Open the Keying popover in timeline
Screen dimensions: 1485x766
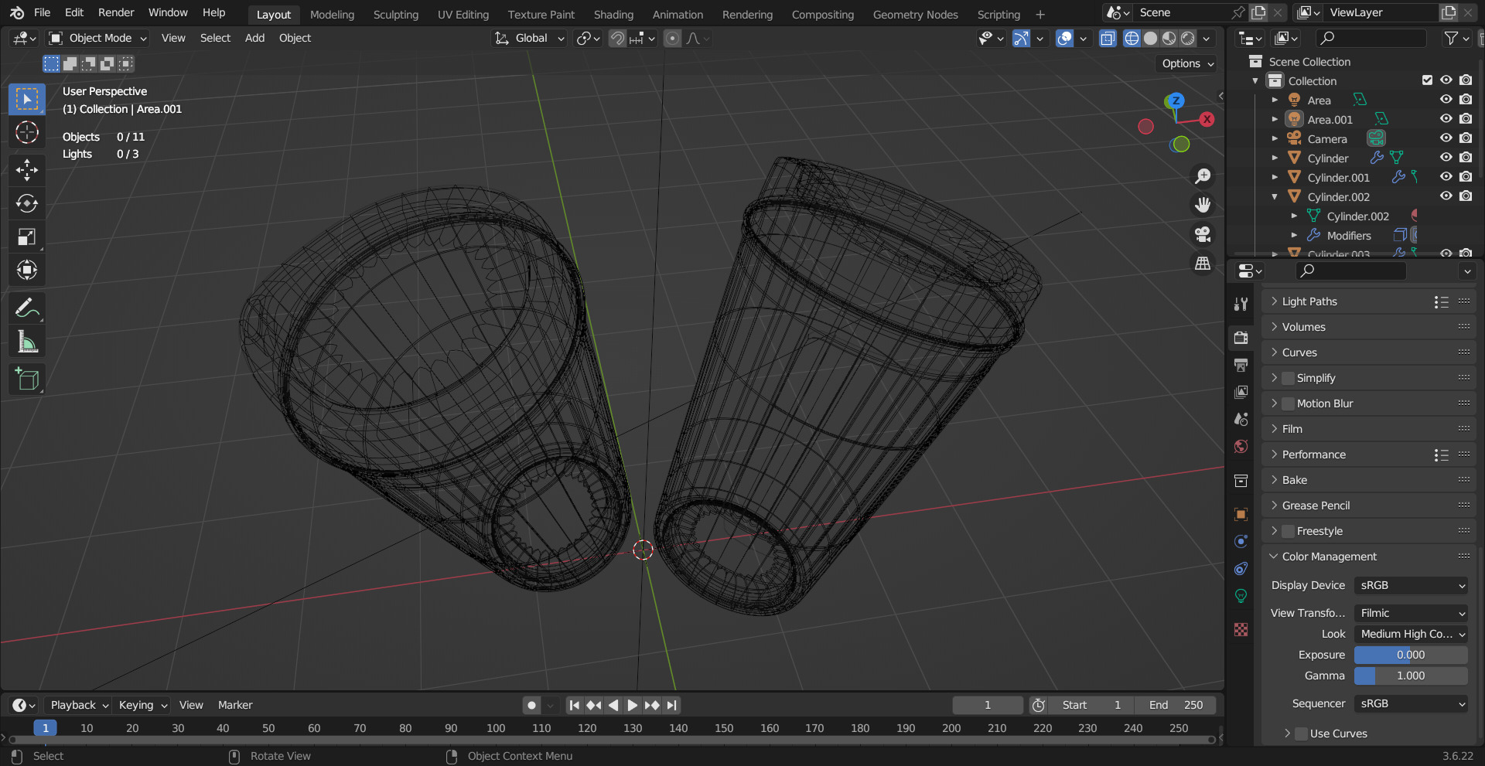(142, 705)
